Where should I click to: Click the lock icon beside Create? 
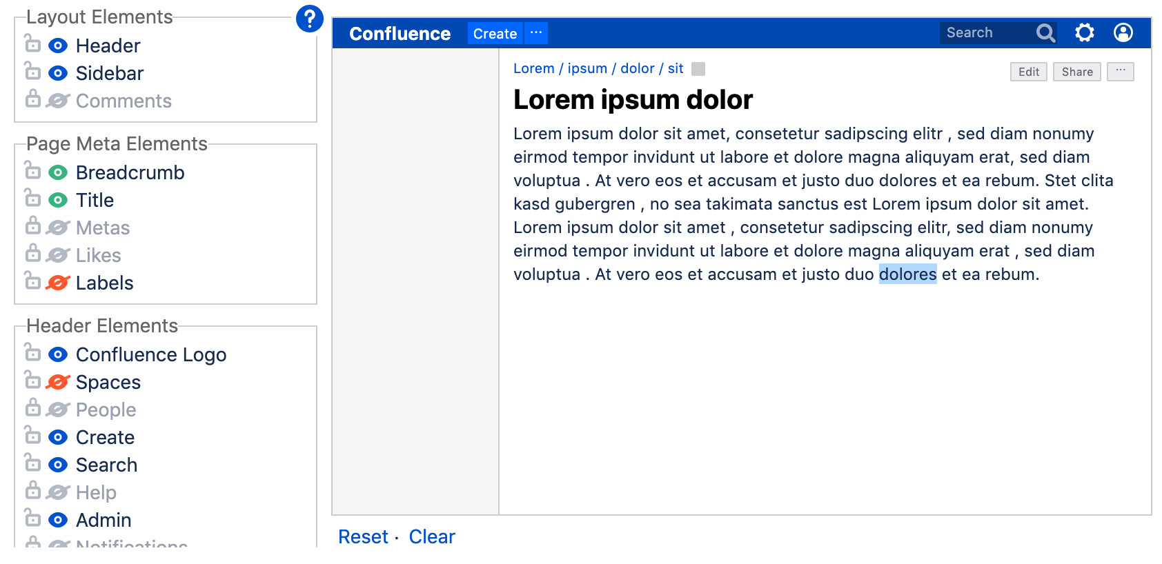coord(32,436)
